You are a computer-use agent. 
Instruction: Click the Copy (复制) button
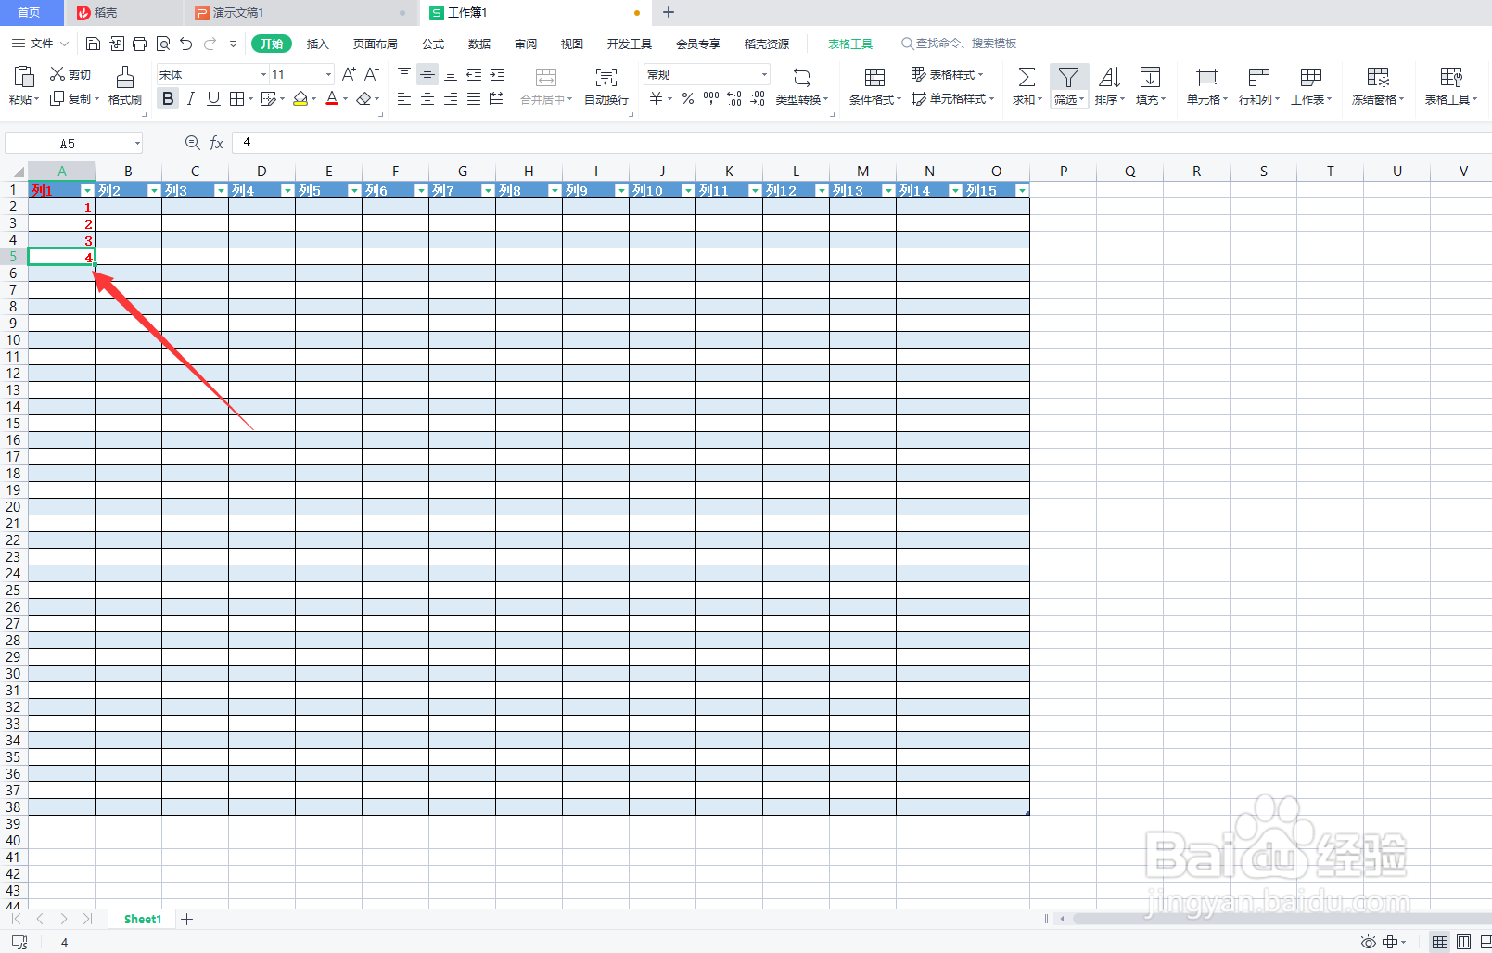point(74,98)
